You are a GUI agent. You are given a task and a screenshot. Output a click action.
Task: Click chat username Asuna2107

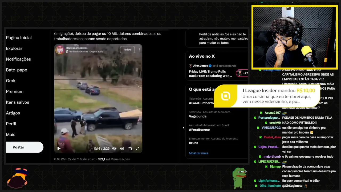tap(273, 113)
